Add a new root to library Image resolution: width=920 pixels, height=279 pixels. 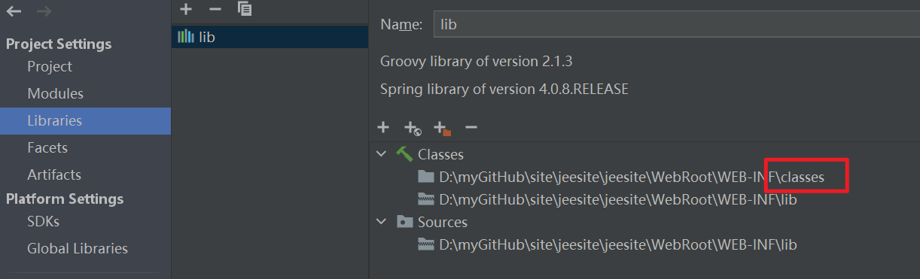click(x=383, y=128)
